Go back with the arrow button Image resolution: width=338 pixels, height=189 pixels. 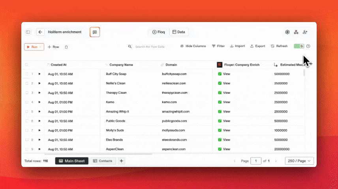pyautogui.click(x=40, y=32)
